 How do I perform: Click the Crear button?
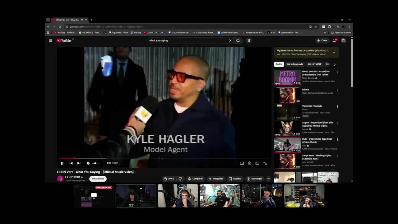point(322,40)
